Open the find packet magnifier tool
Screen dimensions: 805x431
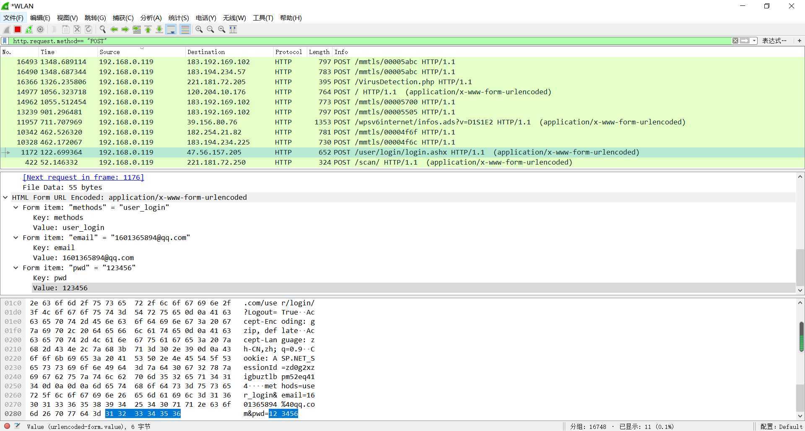tap(102, 29)
